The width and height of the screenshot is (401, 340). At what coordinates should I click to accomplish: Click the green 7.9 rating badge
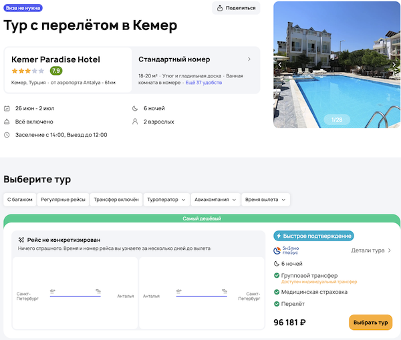coord(56,71)
